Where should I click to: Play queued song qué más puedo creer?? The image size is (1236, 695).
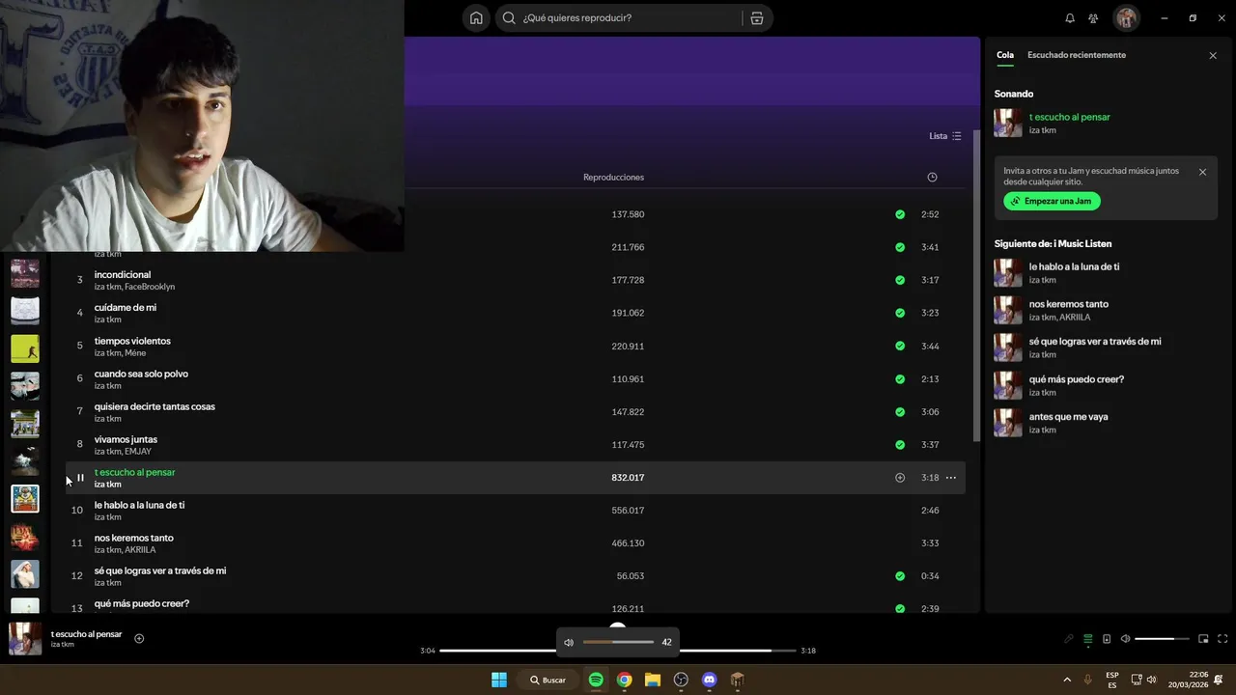(1077, 379)
